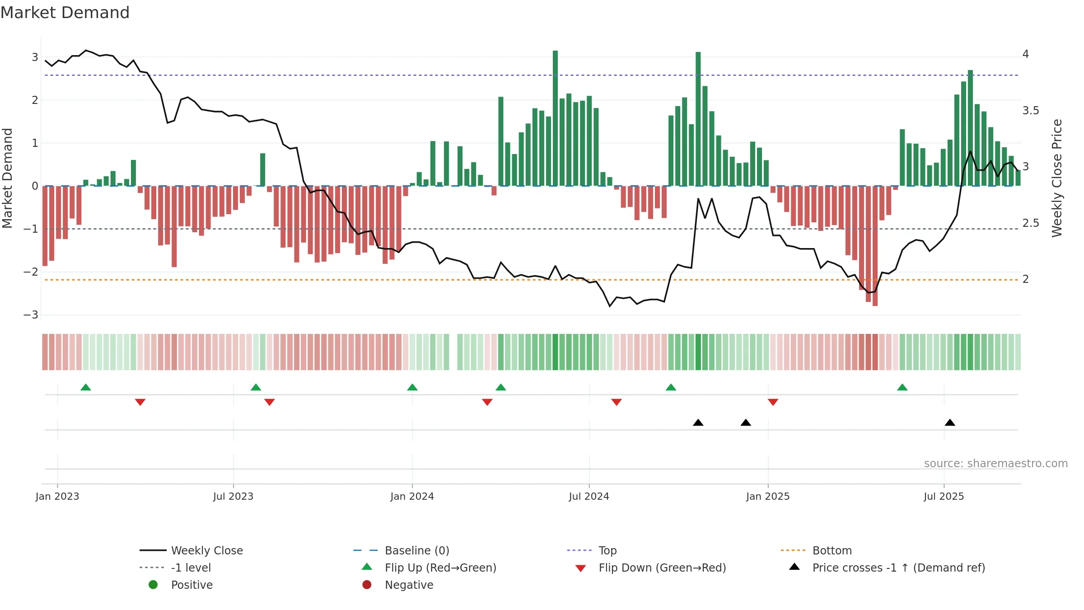Click the Market Demand chart title
The image size is (1084, 610).
tap(65, 13)
